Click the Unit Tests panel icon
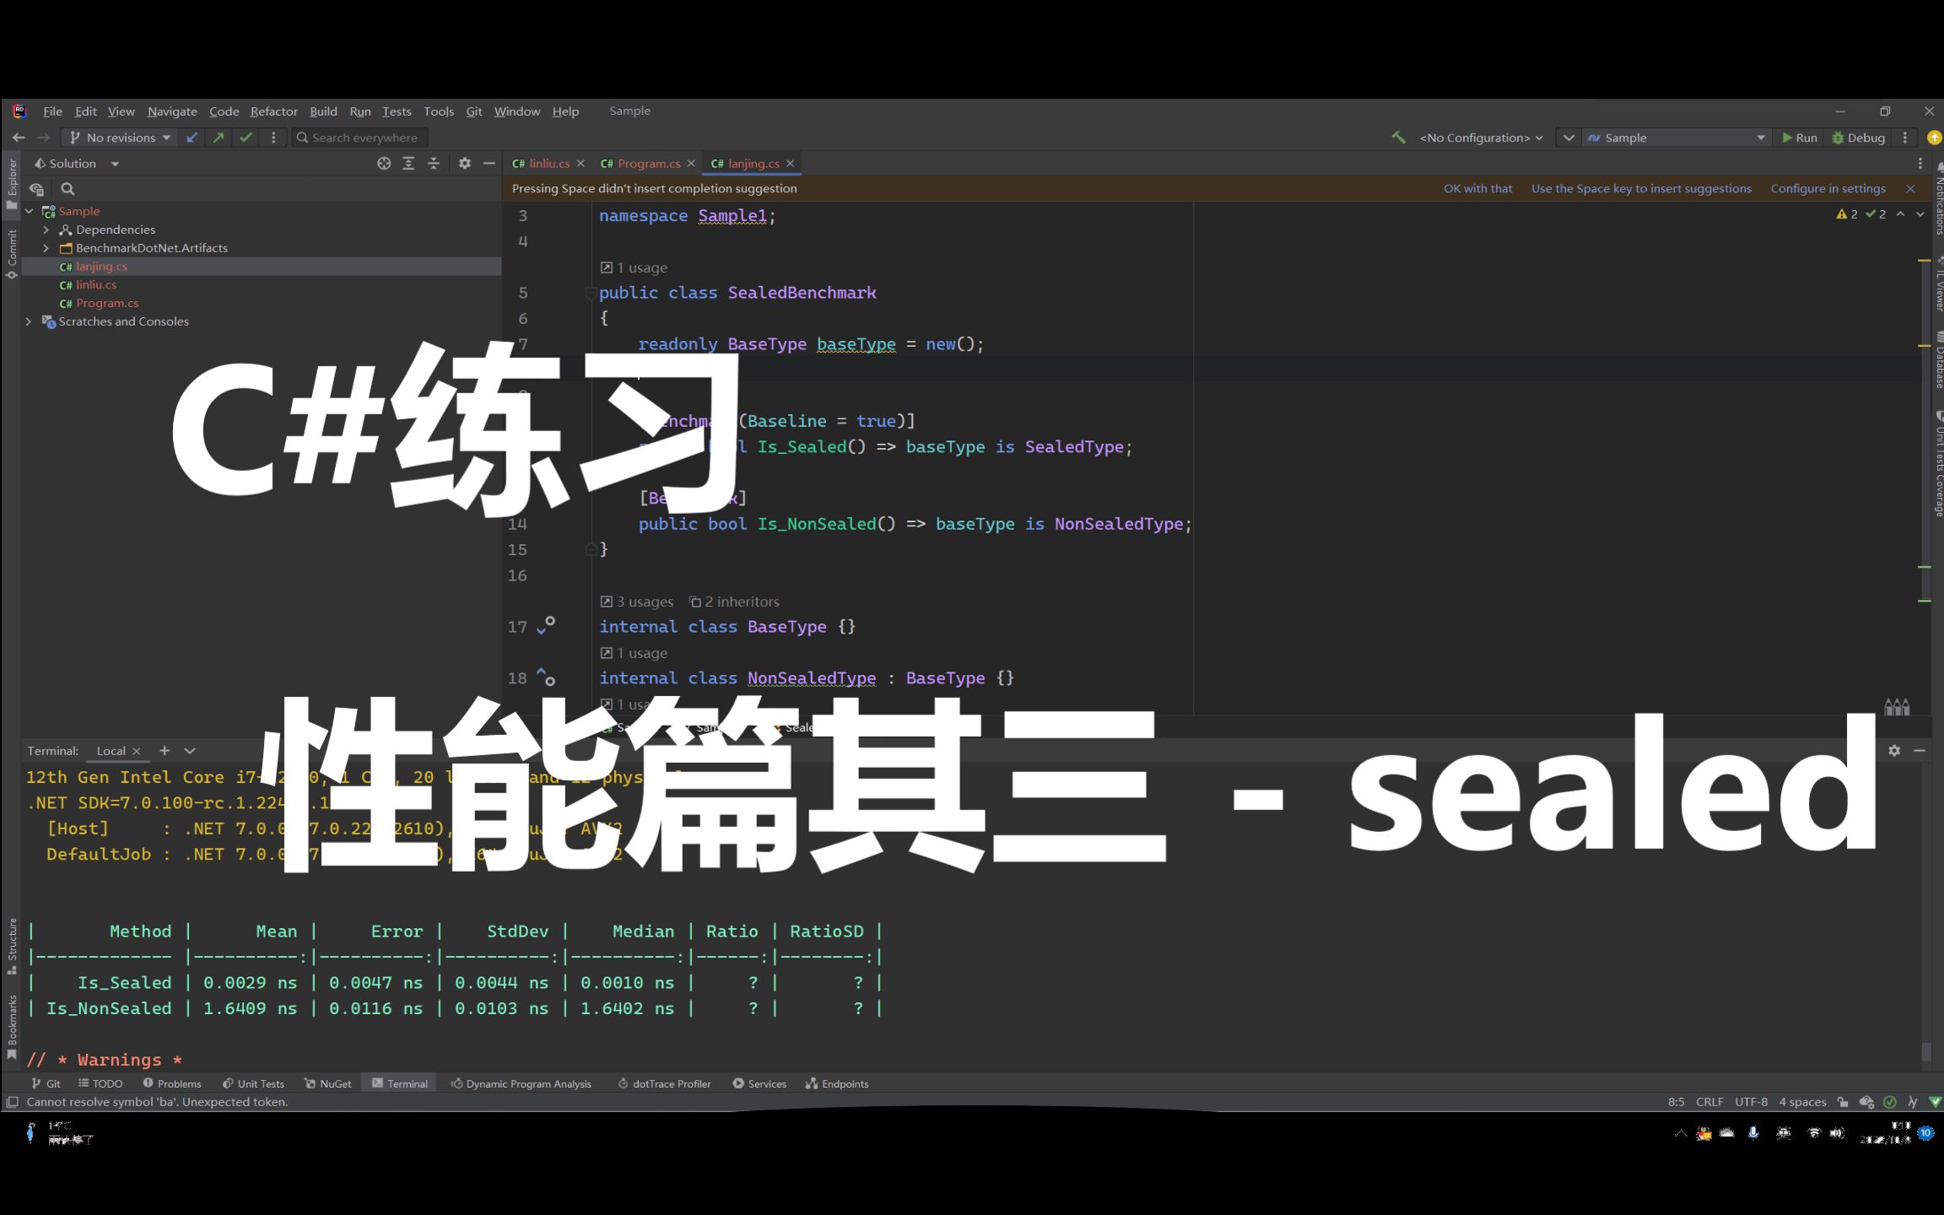The width and height of the screenshot is (1944, 1215). click(257, 1082)
